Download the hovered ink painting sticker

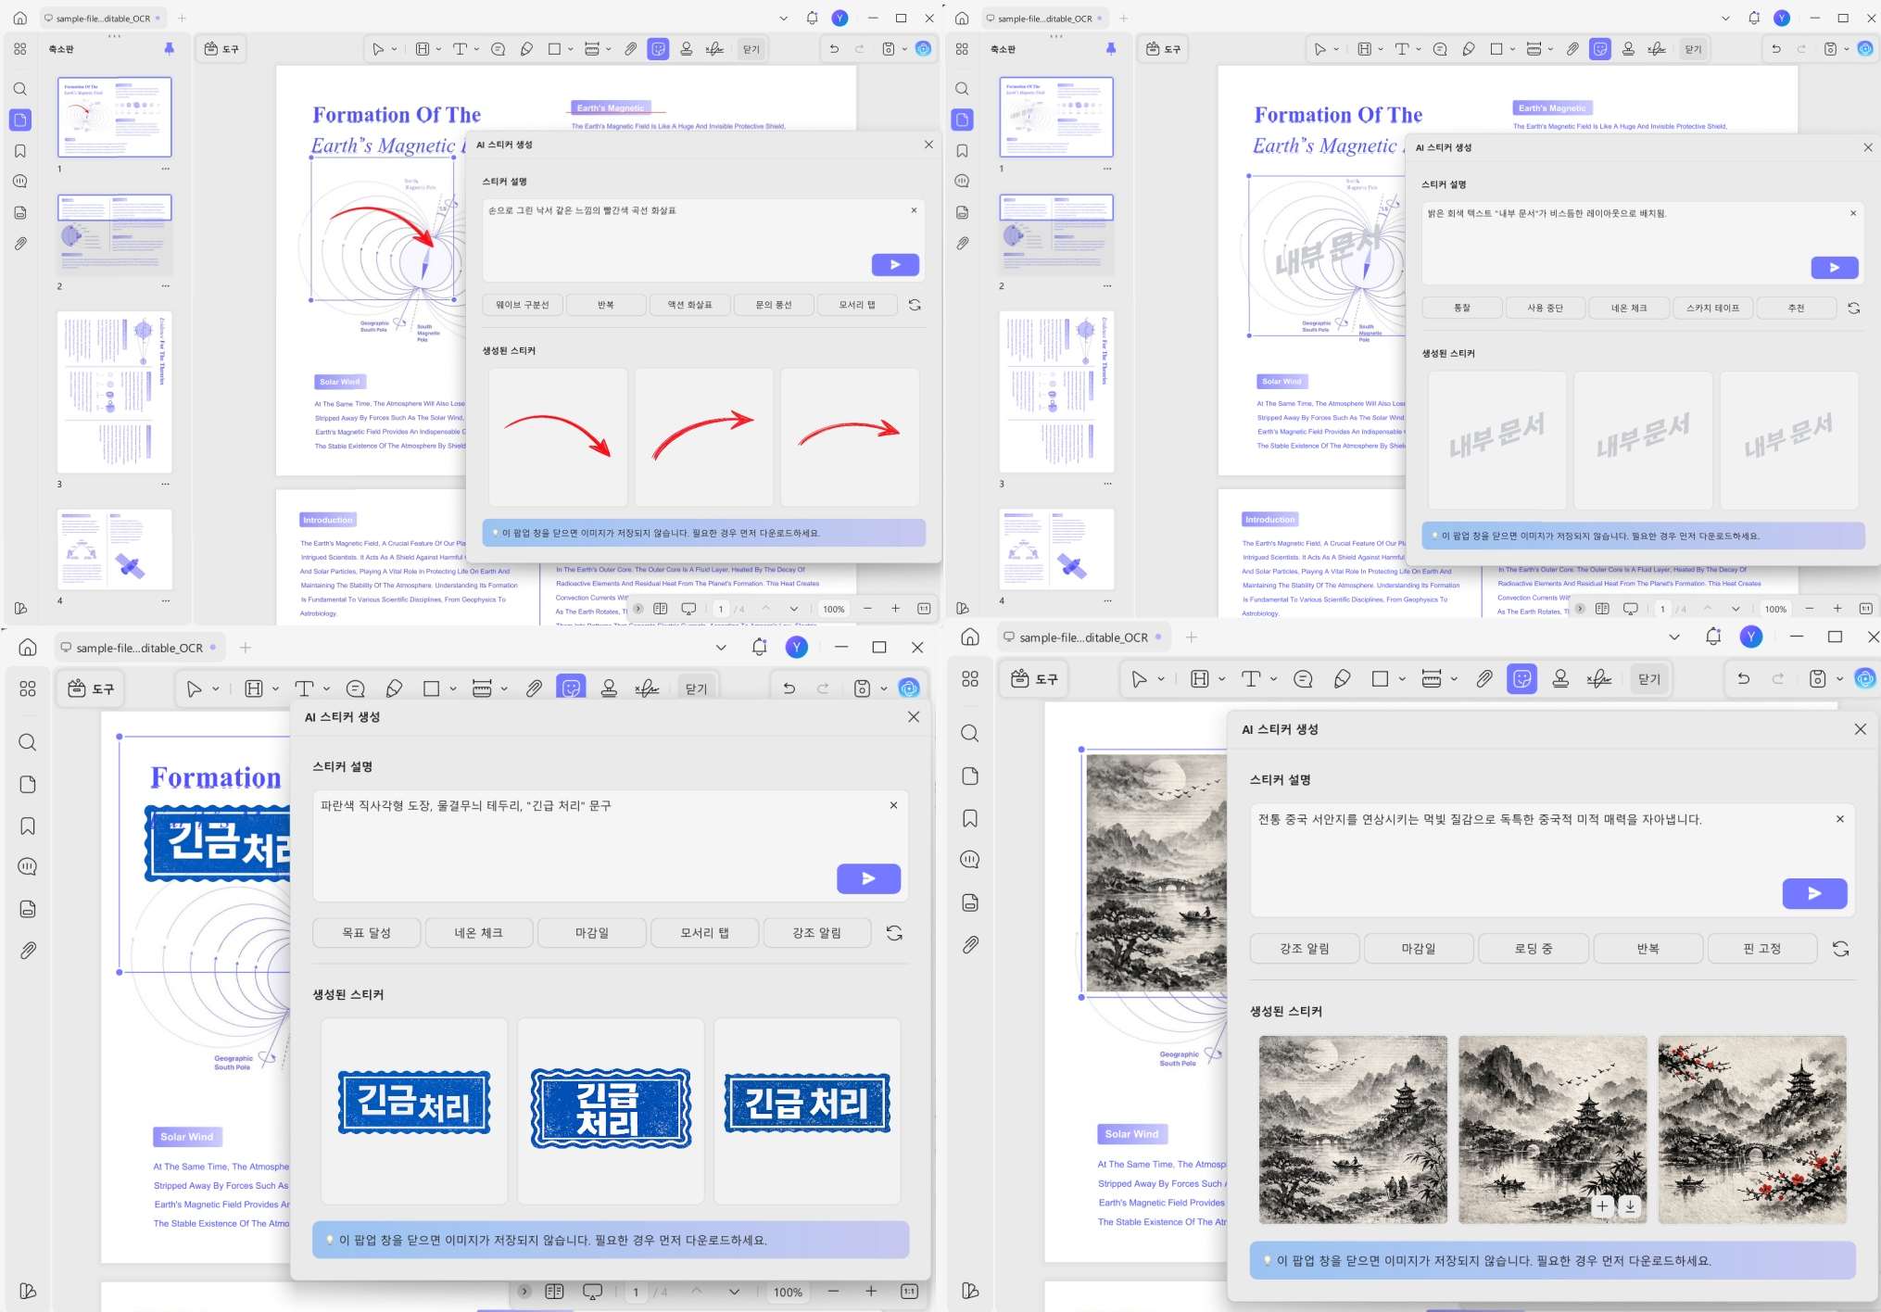tap(1630, 1206)
